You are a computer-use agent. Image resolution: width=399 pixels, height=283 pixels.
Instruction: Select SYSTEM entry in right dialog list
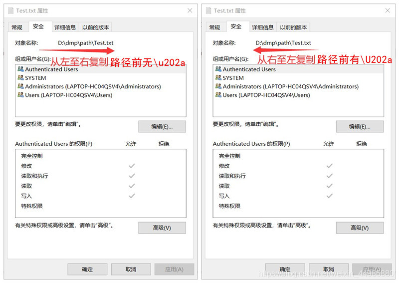click(x=298, y=78)
